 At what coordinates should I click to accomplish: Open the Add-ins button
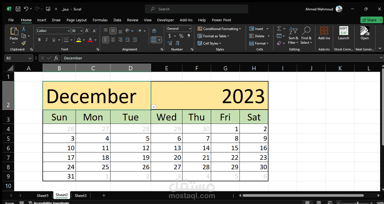pyautogui.click(x=324, y=33)
